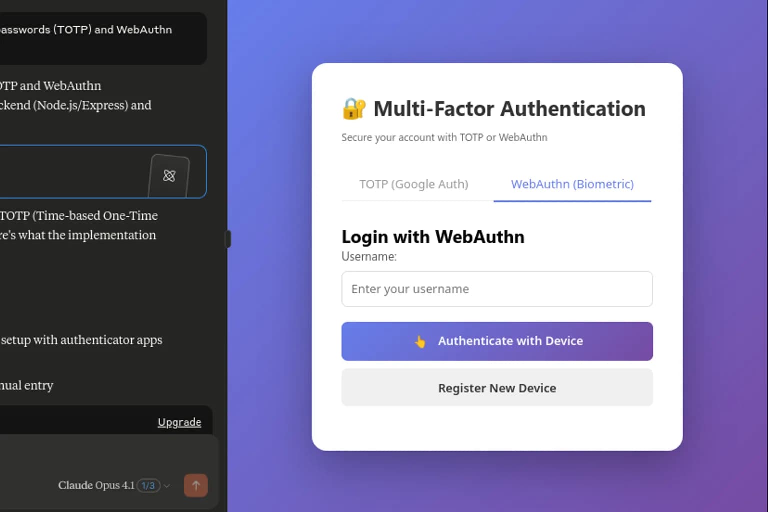
Task: Click Register New Device button
Action: 497,388
